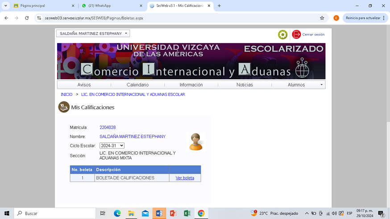
Task: Switch to Word on the taskbar
Action: tap(159, 213)
